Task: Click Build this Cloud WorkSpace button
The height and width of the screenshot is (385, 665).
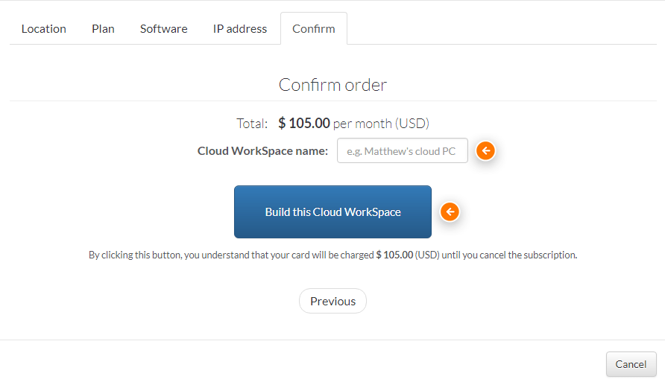Action: (333, 211)
